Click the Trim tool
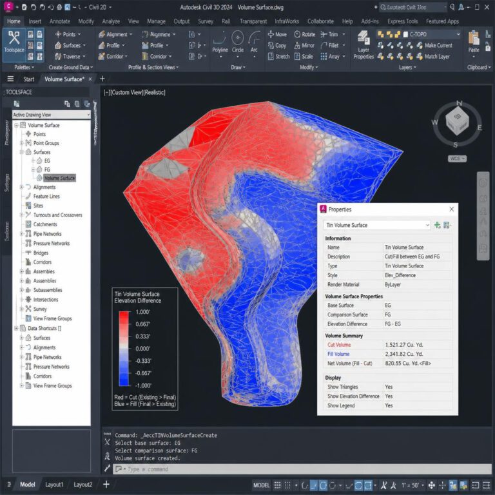The width and height of the screenshot is (495, 495). point(329,34)
